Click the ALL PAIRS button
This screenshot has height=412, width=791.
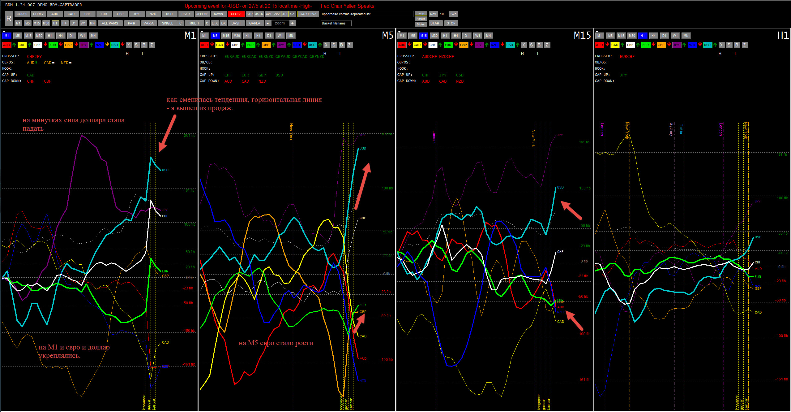coord(110,23)
